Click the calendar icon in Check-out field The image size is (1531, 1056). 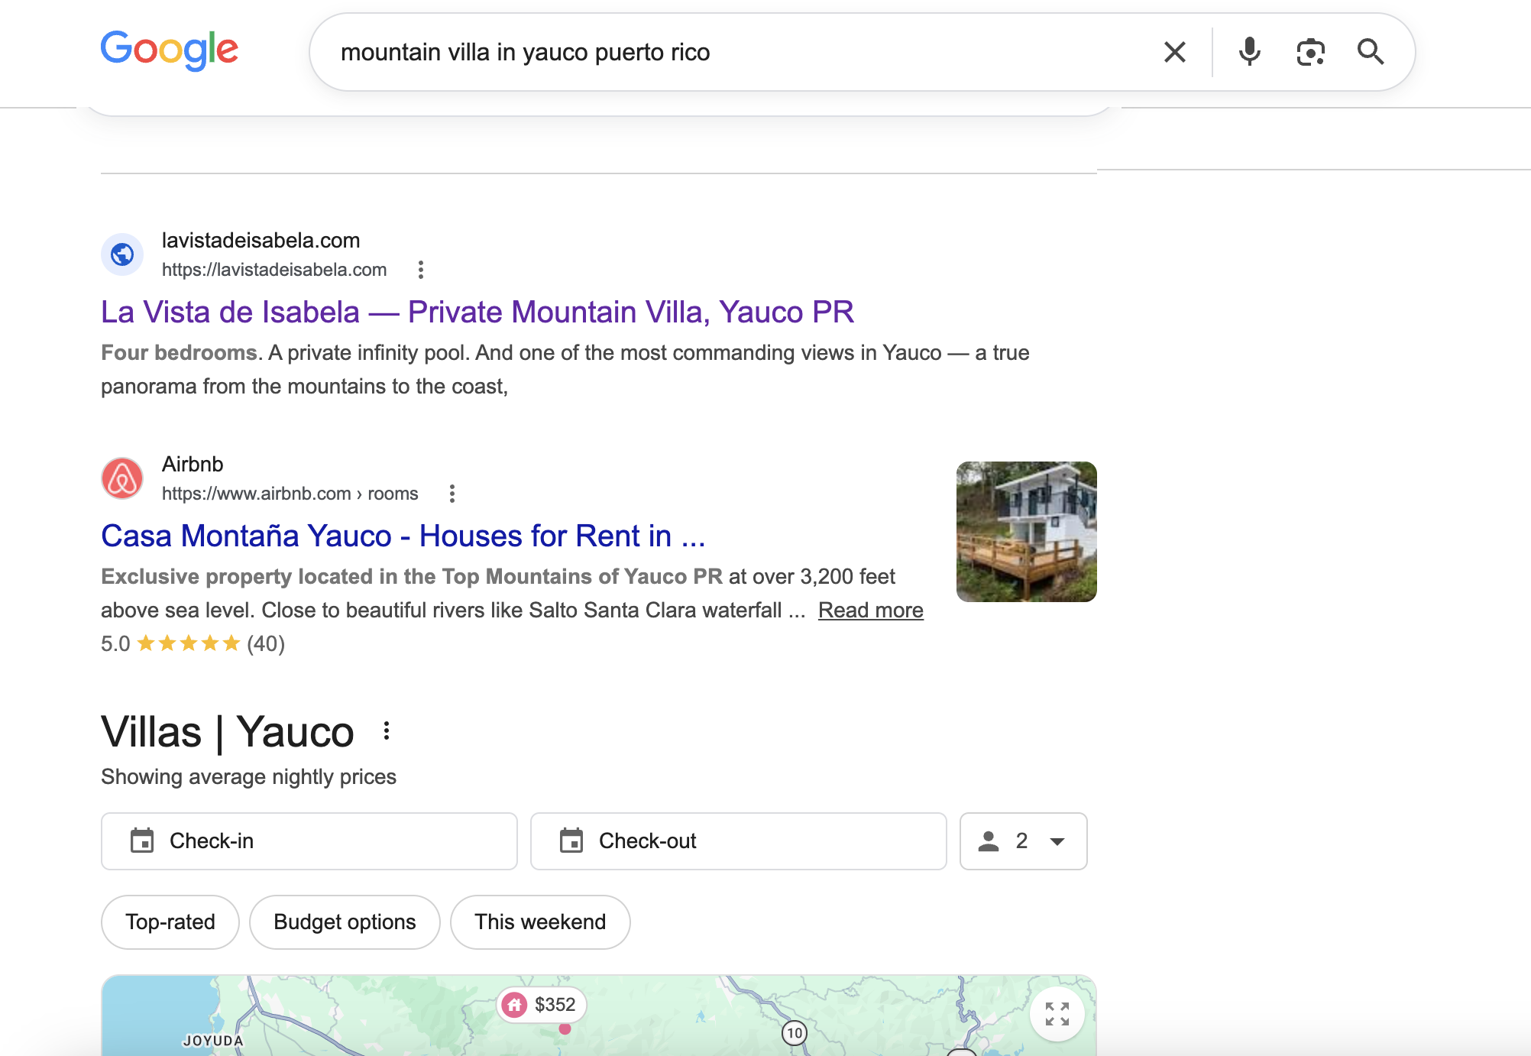(571, 841)
